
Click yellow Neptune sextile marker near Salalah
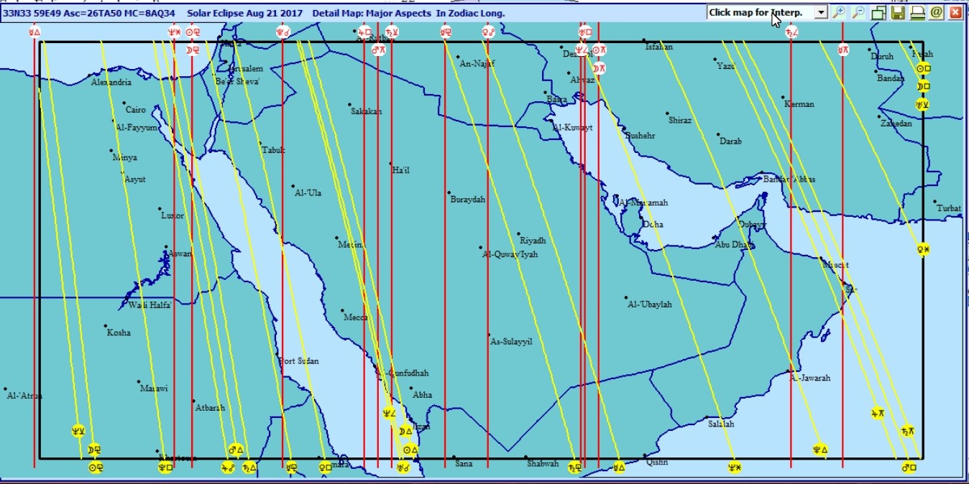[734, 467]
